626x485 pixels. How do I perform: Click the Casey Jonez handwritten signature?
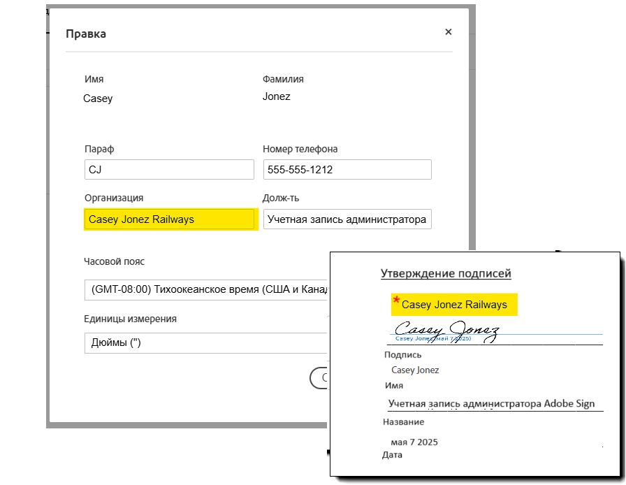446,331
